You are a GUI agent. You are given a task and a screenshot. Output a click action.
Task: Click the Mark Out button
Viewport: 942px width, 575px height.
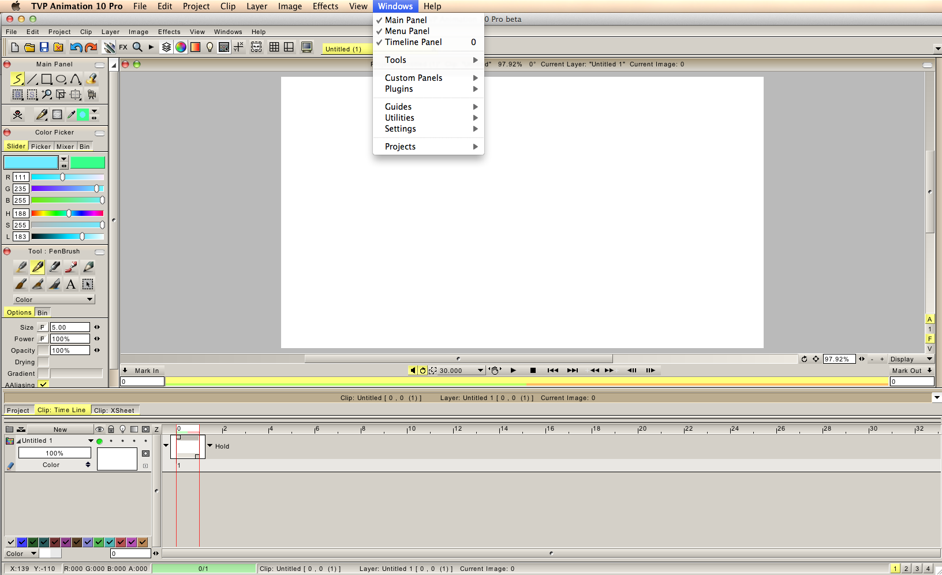coord(911,371)
